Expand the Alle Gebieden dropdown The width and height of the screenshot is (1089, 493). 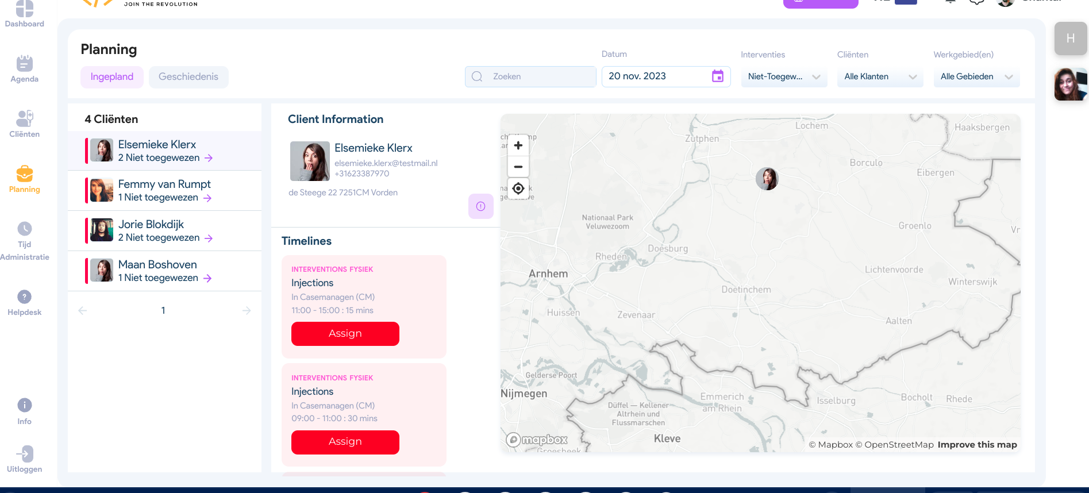976,77
